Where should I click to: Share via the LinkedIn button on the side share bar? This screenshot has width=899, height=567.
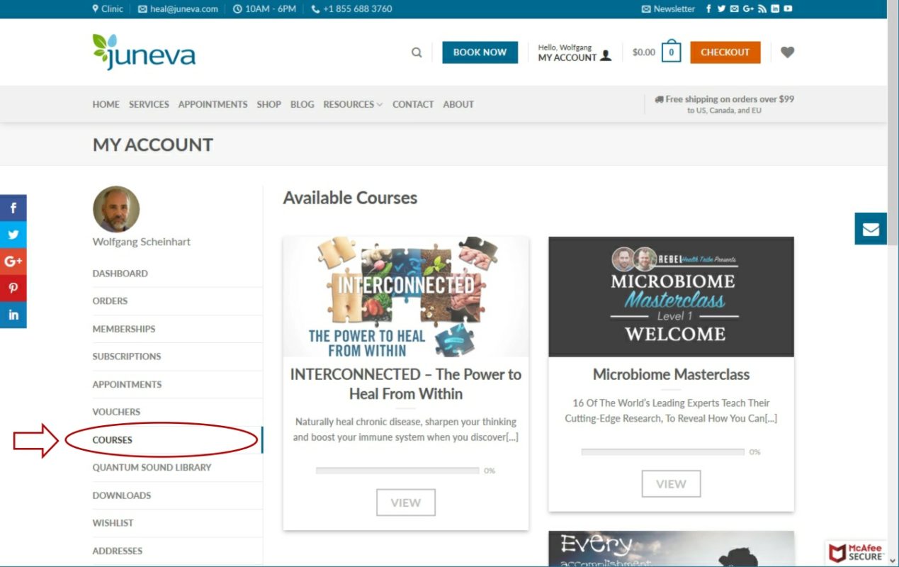coord(13,315)
